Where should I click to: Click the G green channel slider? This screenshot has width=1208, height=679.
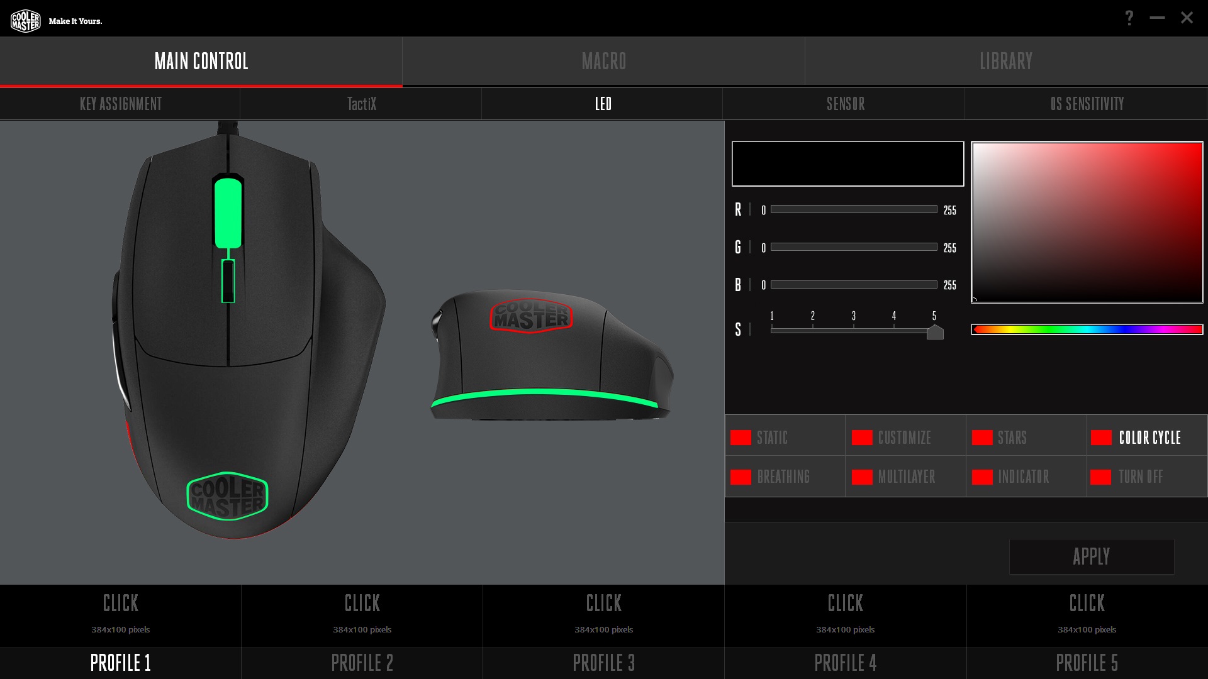click(x=854, y=247)
